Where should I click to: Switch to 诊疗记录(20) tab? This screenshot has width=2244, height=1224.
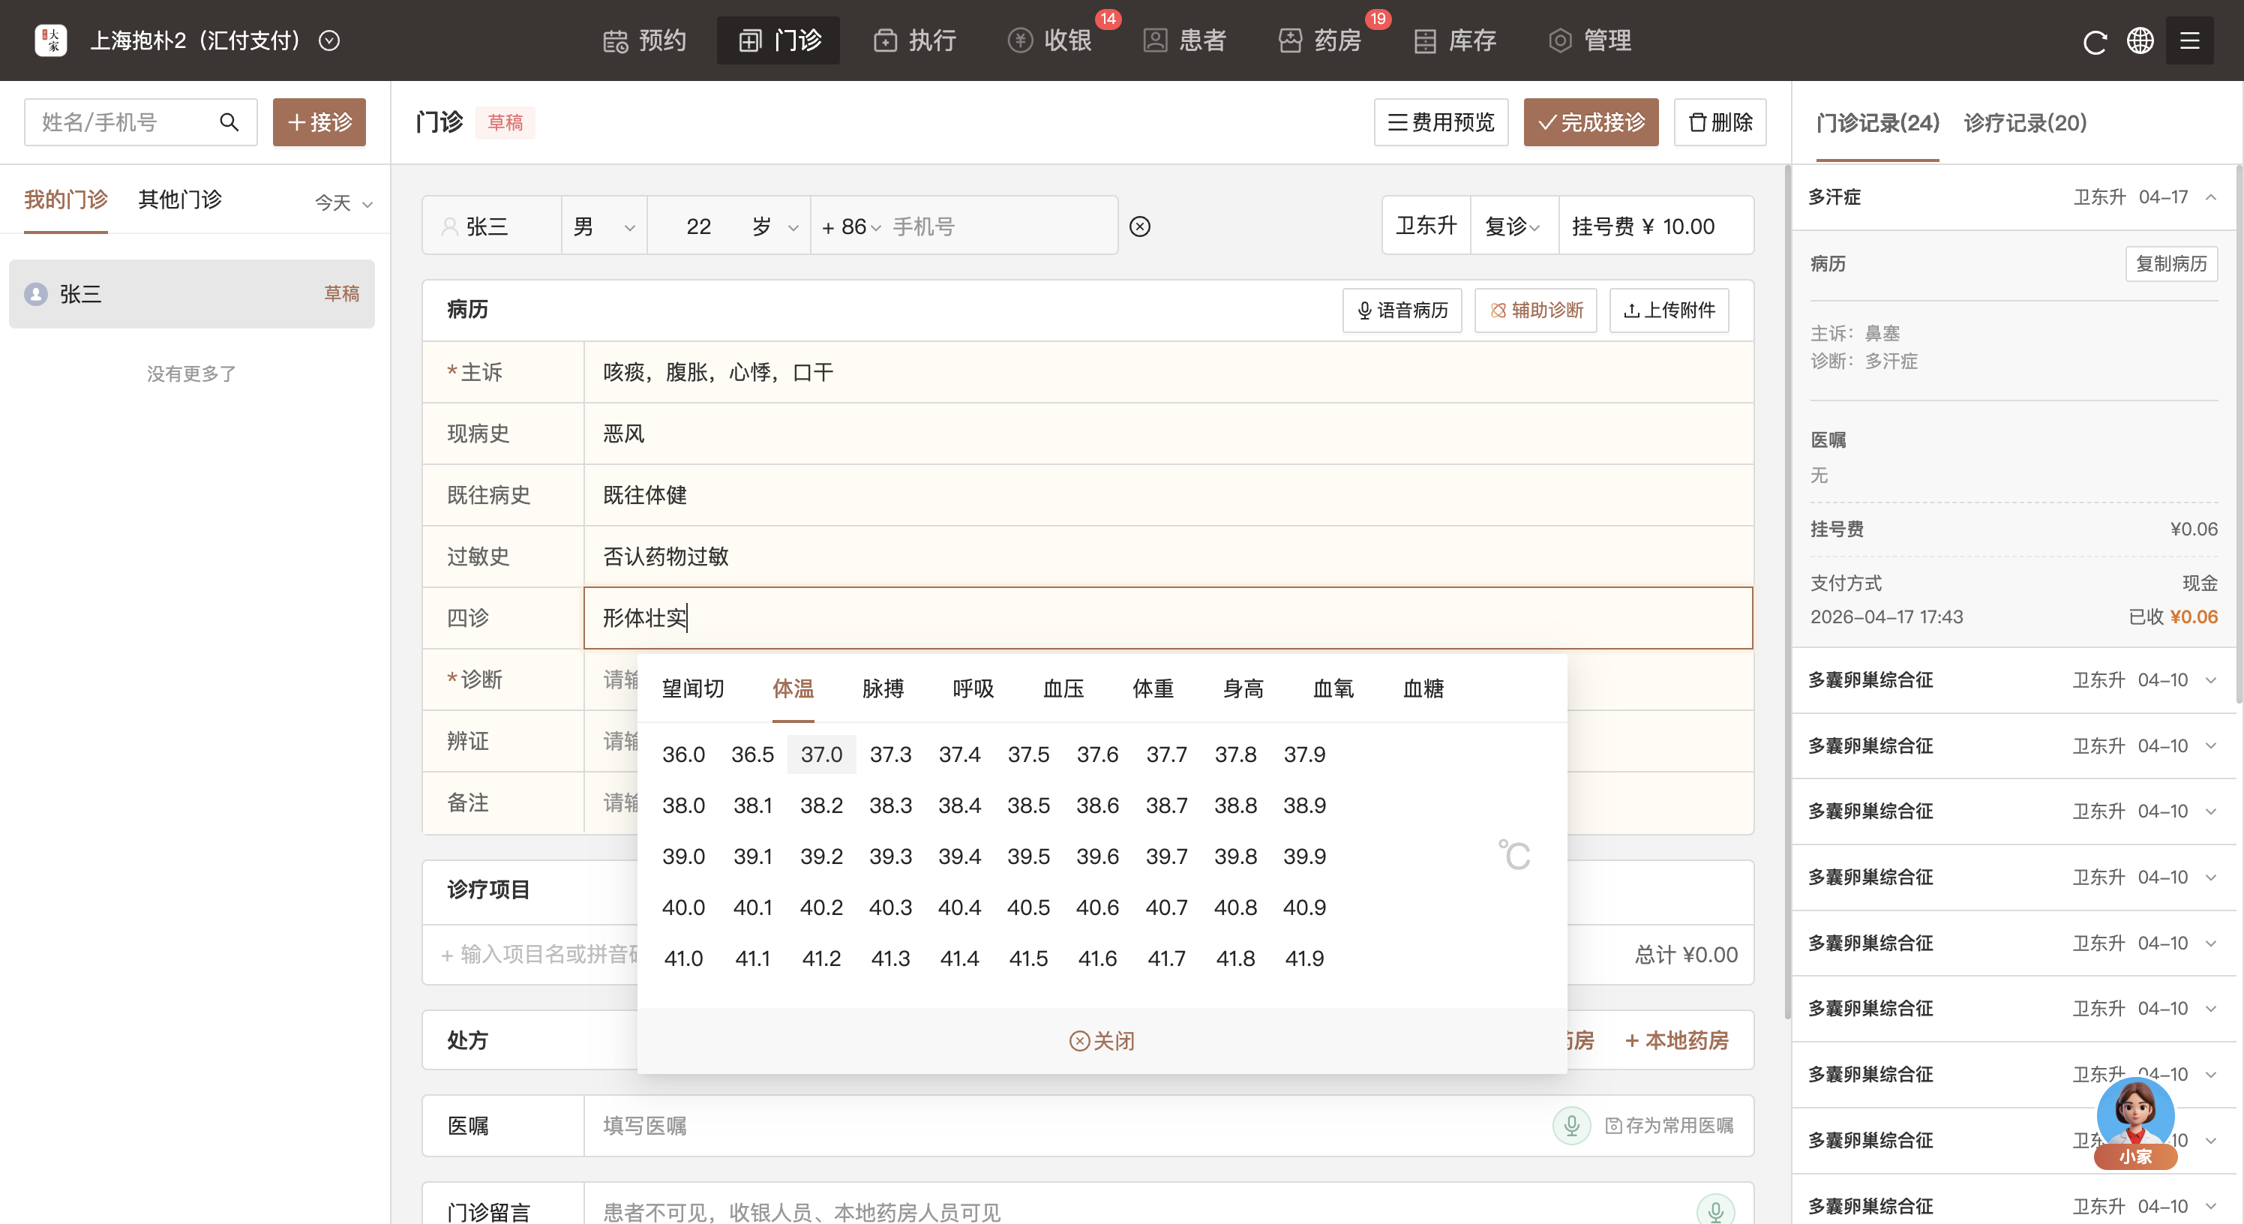[2024, 123]
